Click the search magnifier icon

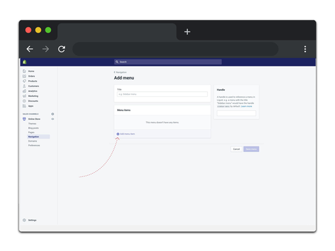pos(117,62)
